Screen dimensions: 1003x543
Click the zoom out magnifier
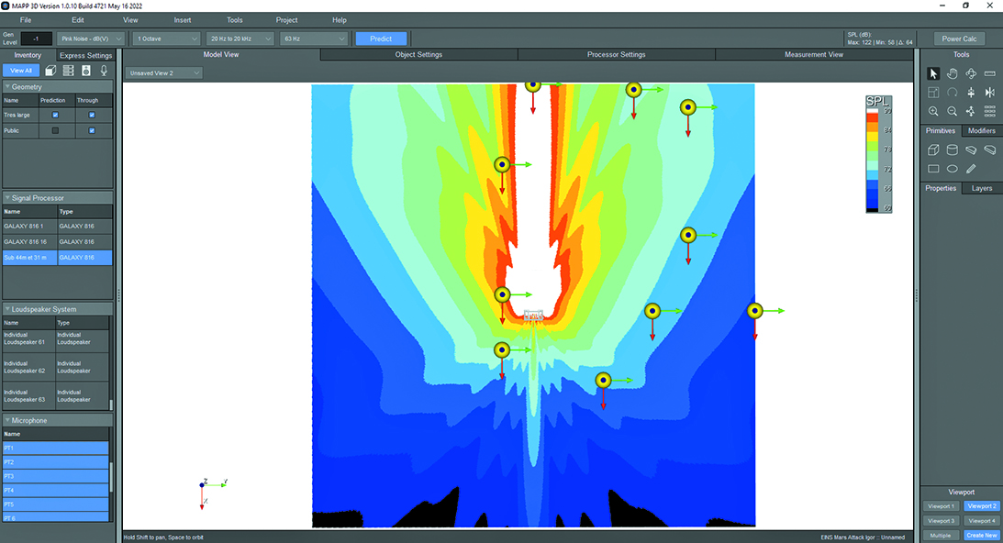click(x=952, y=111)
